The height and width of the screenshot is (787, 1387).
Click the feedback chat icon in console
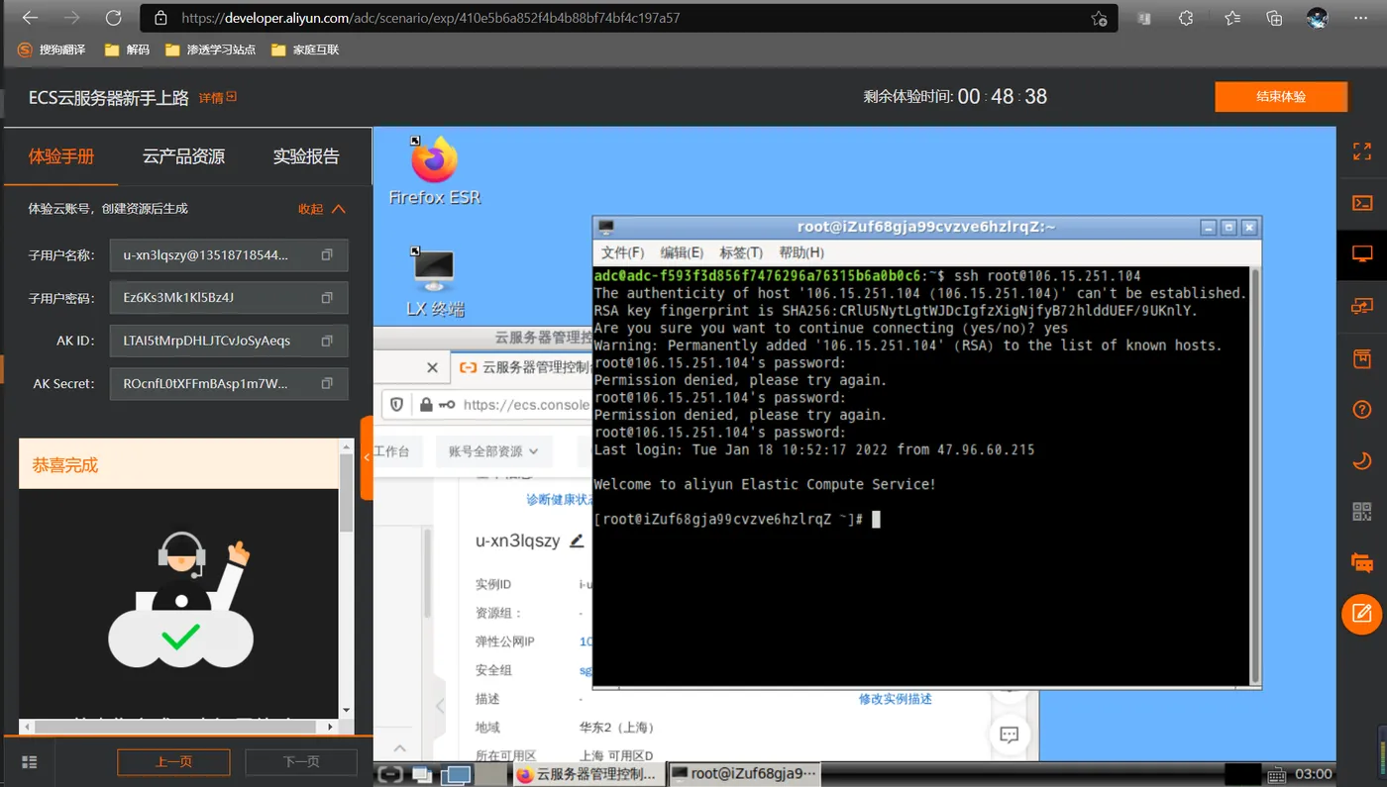1010,735
